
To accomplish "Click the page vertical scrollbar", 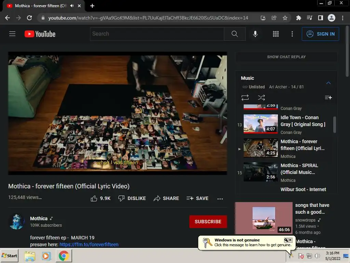I will [x=347, y=51].
